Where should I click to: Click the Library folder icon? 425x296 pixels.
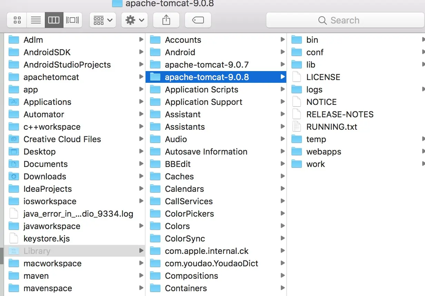(14, 251)
